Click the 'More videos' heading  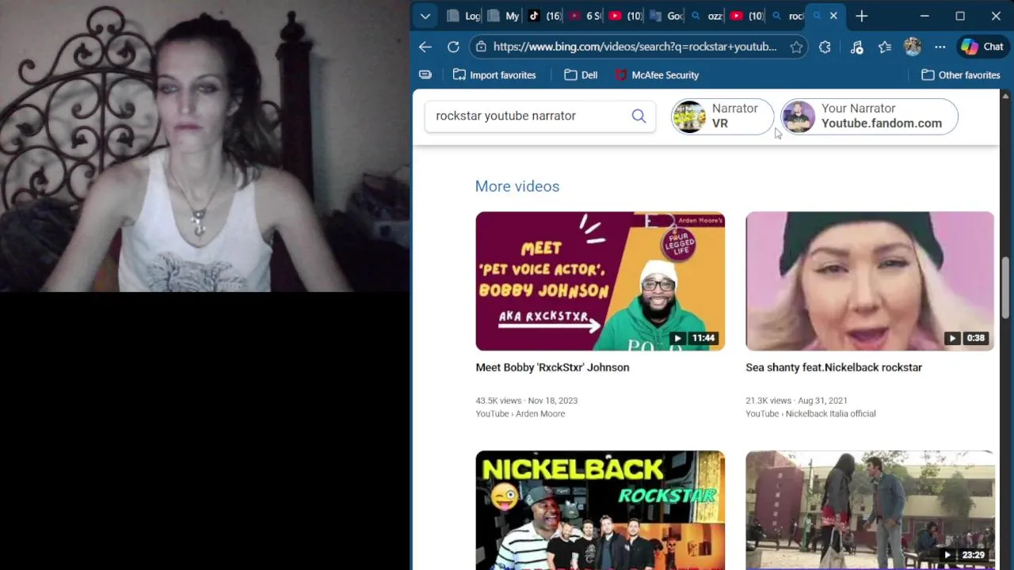(x=517, y=186)
